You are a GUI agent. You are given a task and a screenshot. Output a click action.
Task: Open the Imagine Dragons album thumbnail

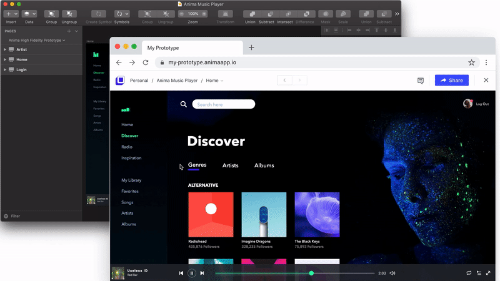pyautogui.click(x=264, y=214)
